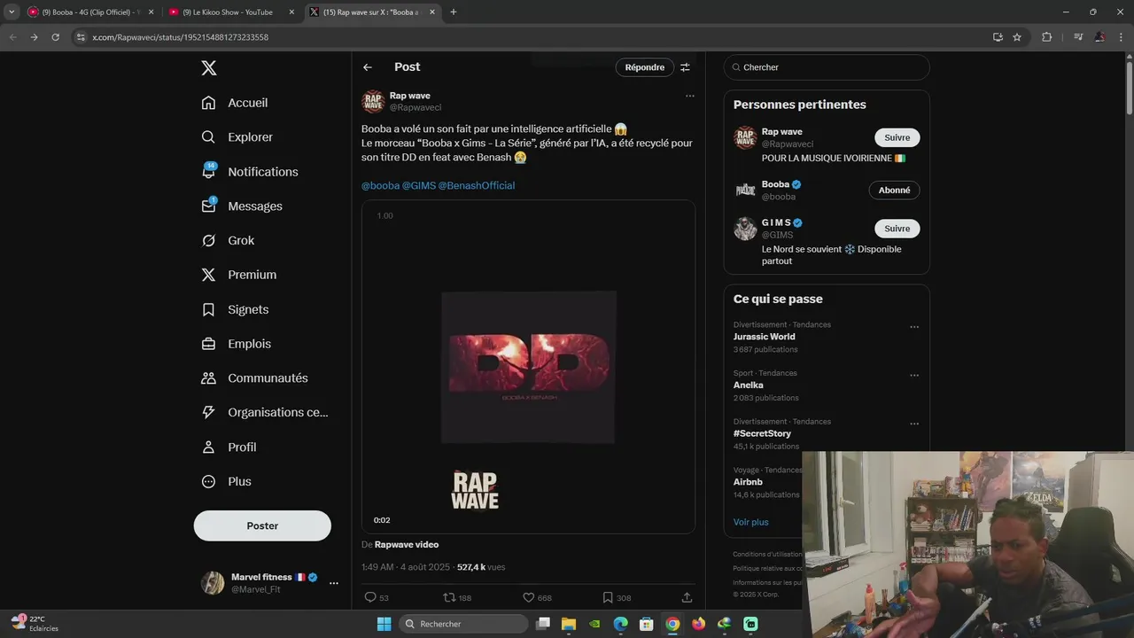The width and height of the screenshot is (1134, 638).
Task: Open Emplois jobs page
Action: [x=237, y=344]
